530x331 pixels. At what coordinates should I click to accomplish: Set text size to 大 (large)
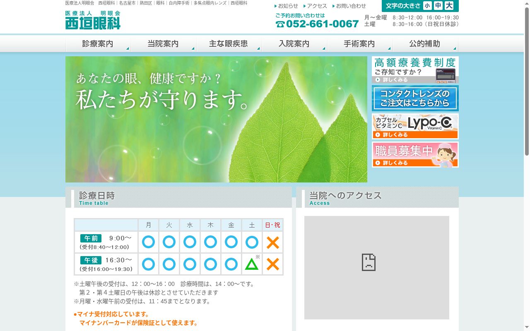pos(449,6)
